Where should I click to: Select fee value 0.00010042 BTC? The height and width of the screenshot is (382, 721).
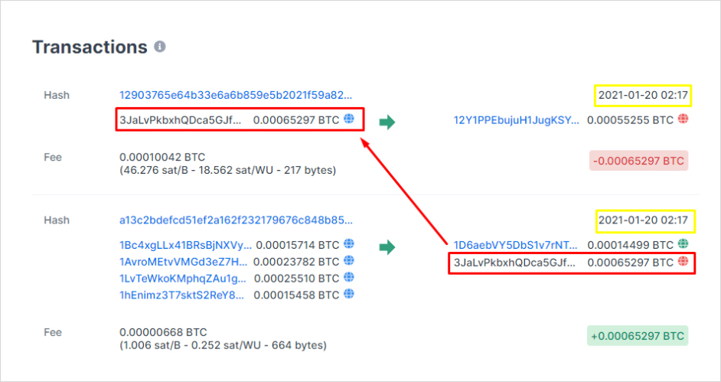click(162, 157)
